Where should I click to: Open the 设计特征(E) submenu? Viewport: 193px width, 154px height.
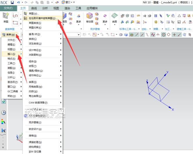point(43,50)
